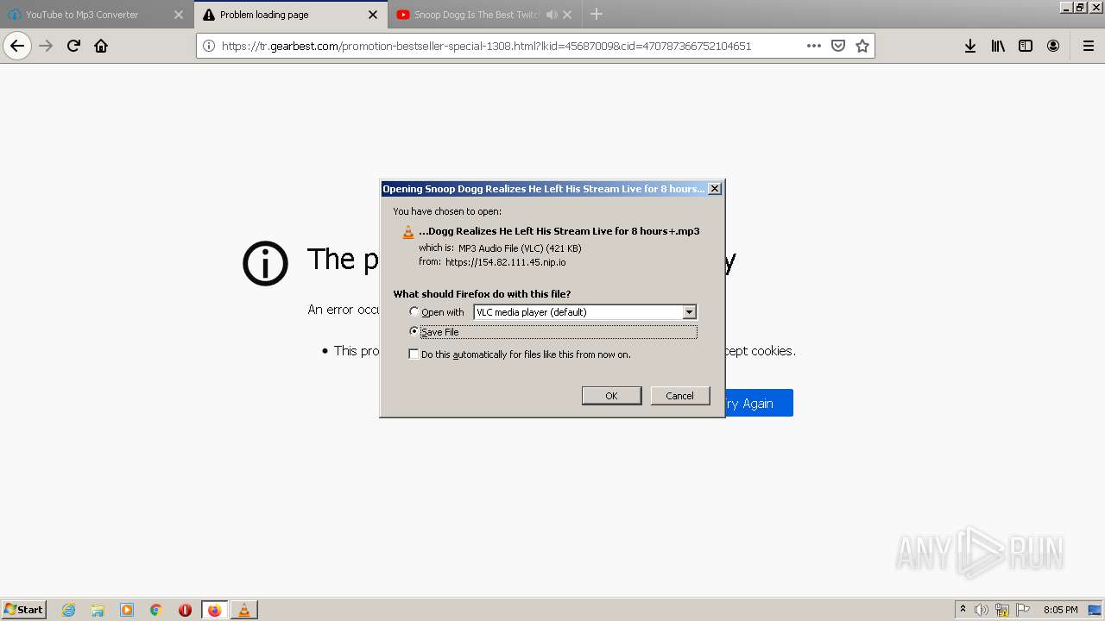1105x621 pixels.
Task: Open the Firefox home page
Action: pos(101,46)
